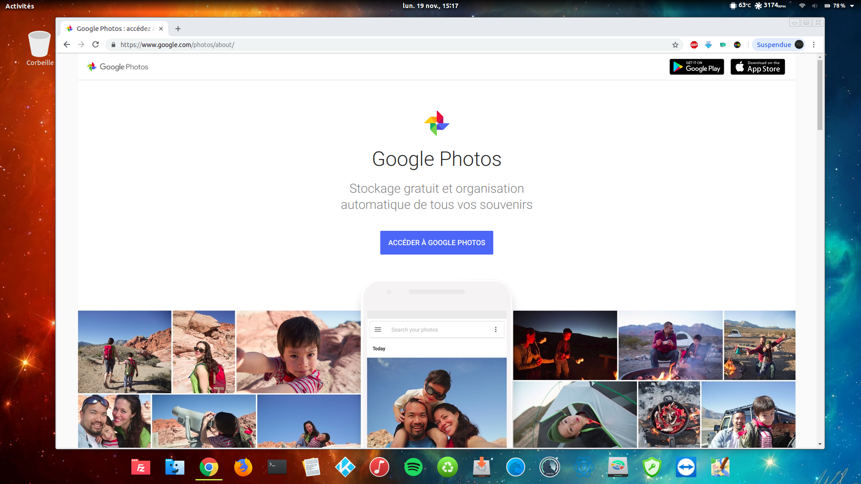Open the orange download installer dock icon
Screen dimensions: 861x484
pyautogui.click(x=482, y=467)
